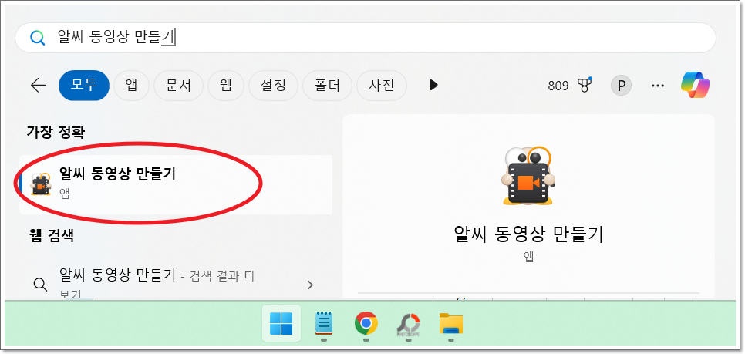This screenshot has height=354, width=745.
Task: Open the 809 rewards points
Action: coord(558,86)
